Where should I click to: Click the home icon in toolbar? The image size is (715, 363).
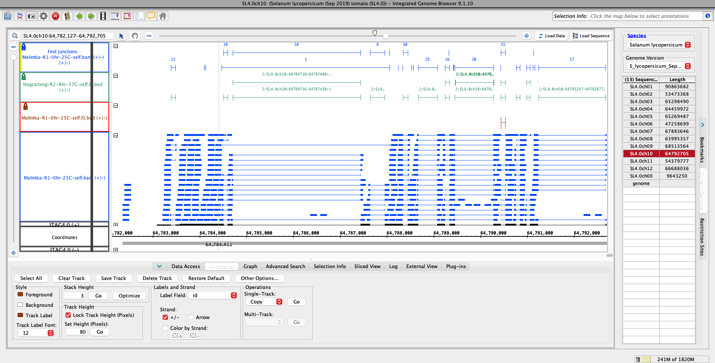pyautogui.click(x=163, y=16)
